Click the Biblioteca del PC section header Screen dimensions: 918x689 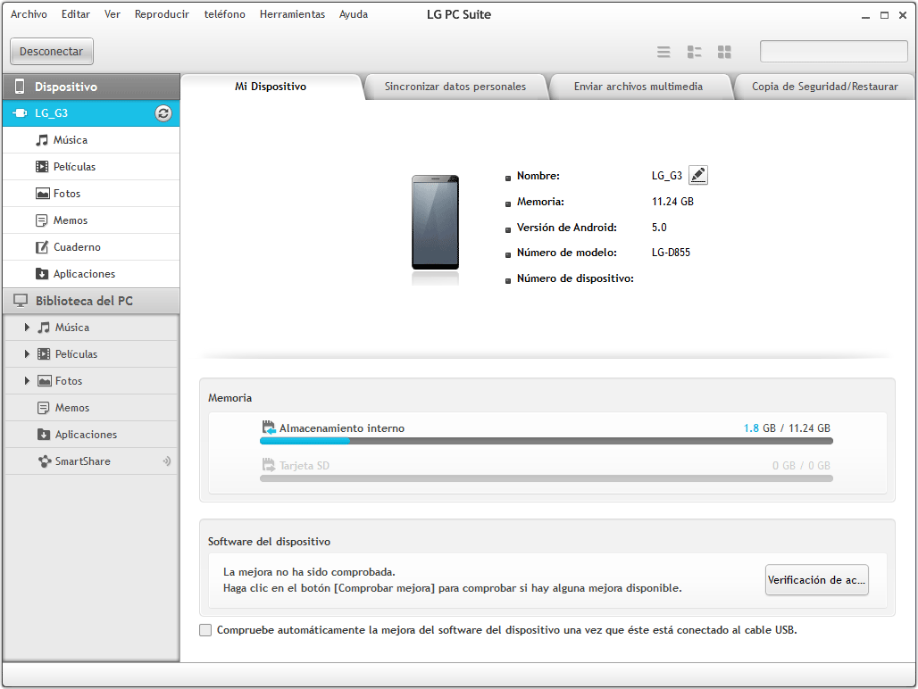(91, 301)
